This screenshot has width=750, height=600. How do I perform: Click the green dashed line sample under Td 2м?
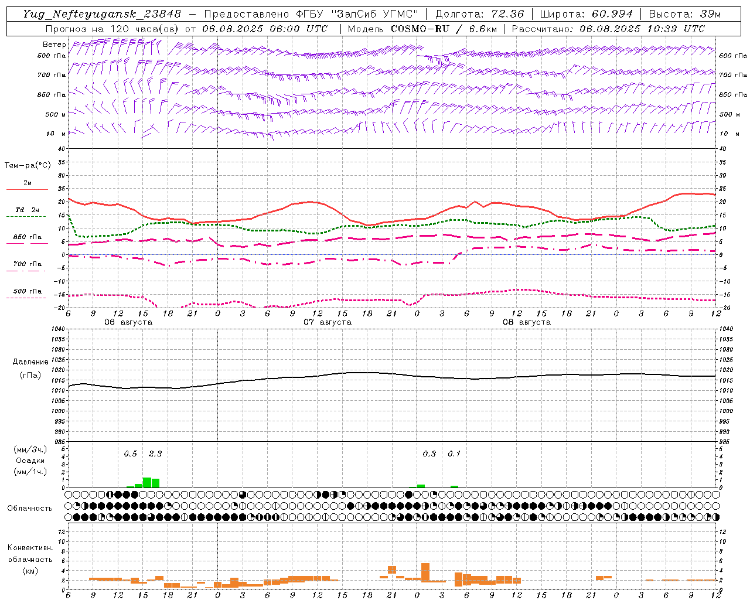click(x=27, y=217)
